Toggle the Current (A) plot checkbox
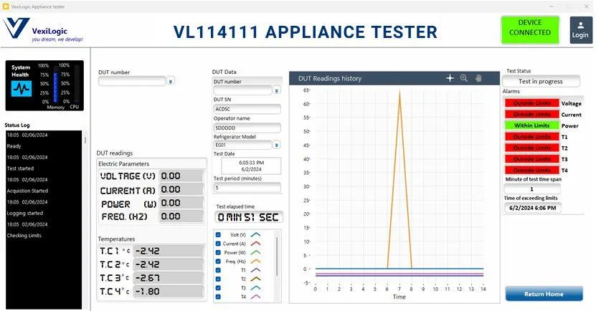Image resolution: width=601 pixels, height=311 pixels. 218,243
